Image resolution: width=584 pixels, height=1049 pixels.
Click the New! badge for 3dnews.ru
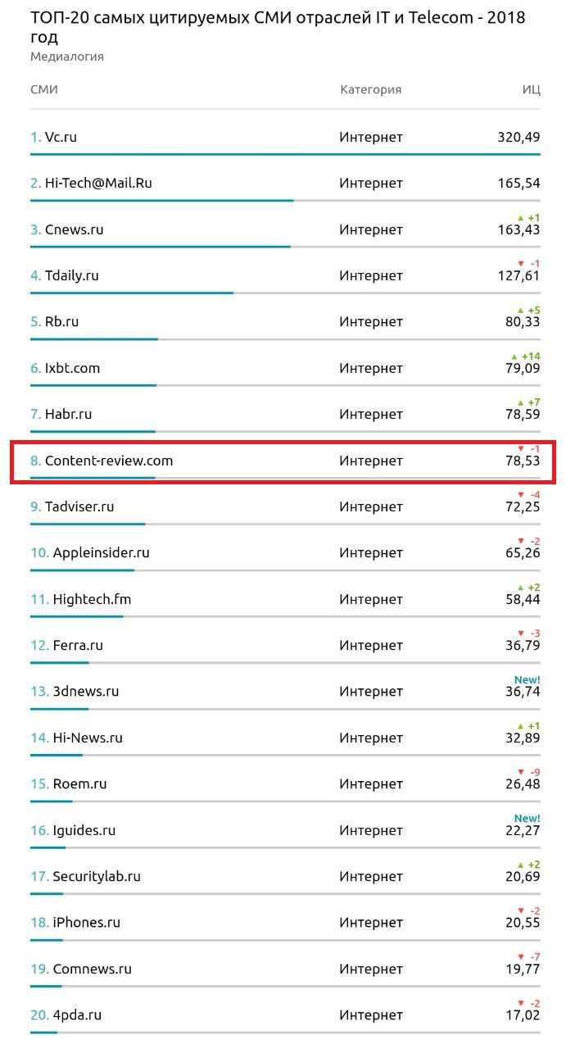pos(527,679)
